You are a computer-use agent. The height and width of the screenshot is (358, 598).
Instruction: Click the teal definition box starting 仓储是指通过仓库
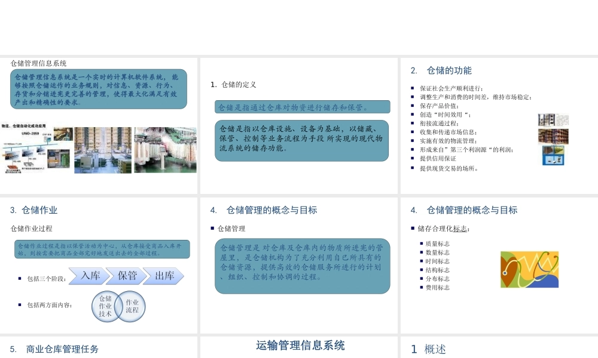[302, 109]
